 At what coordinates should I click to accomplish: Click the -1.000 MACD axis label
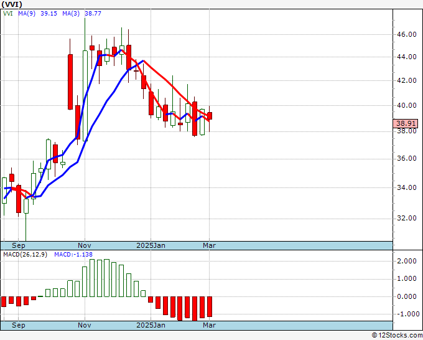(407, 314)
